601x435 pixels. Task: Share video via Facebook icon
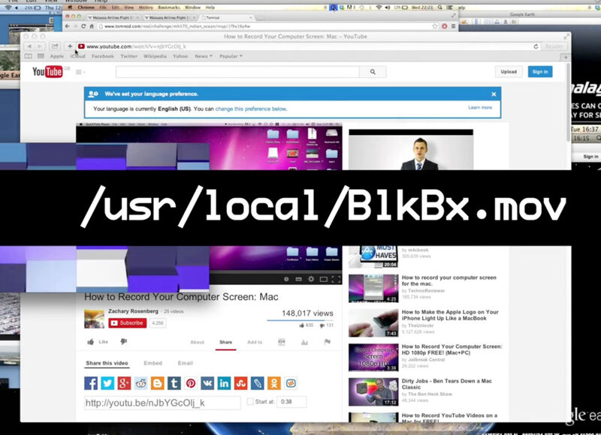[91, 383]
